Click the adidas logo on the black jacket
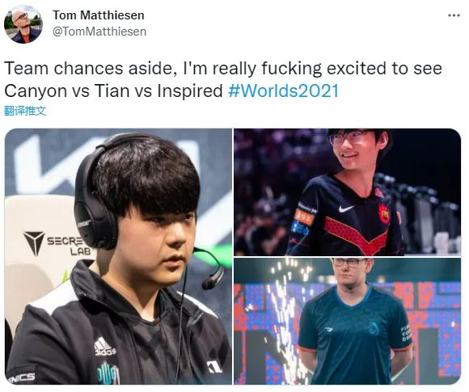This screenshot has height=392, width=469. click(105, 347)
